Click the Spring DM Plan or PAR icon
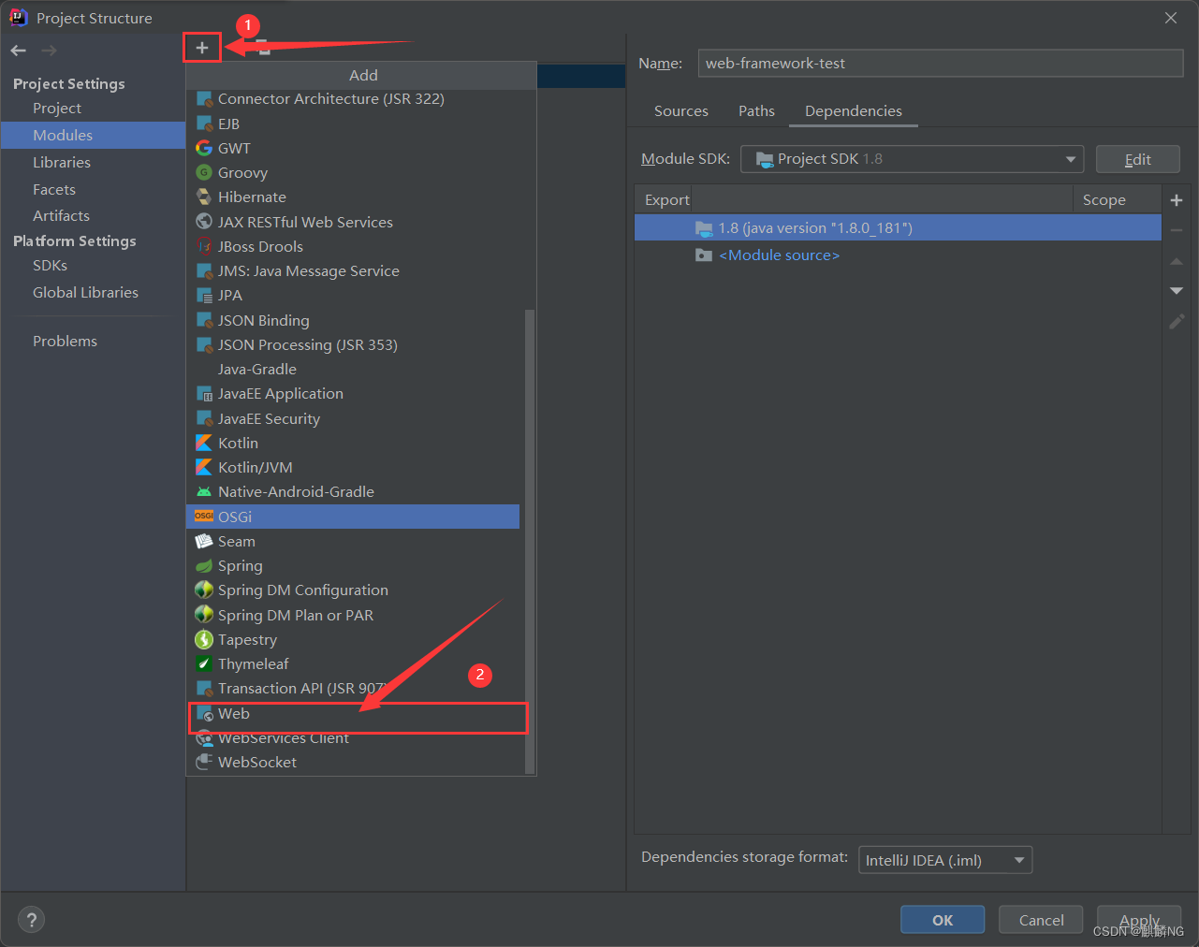 [204, 615]
